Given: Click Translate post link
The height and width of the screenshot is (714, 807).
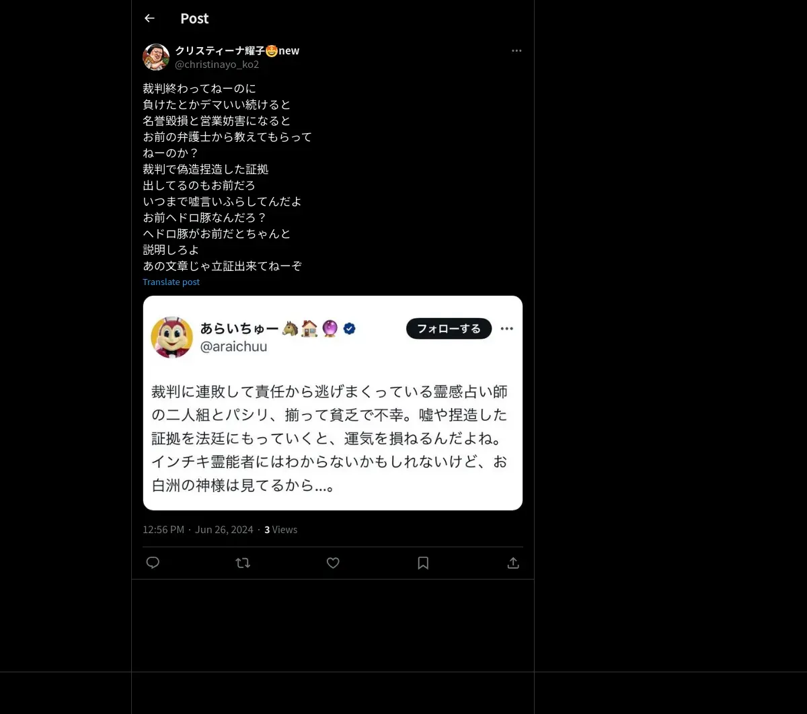Looking at the screenshot, I should pyautogui.click(x=171, y=282).
